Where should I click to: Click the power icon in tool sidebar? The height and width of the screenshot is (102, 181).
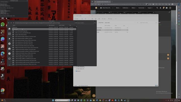tap(9, 59)
